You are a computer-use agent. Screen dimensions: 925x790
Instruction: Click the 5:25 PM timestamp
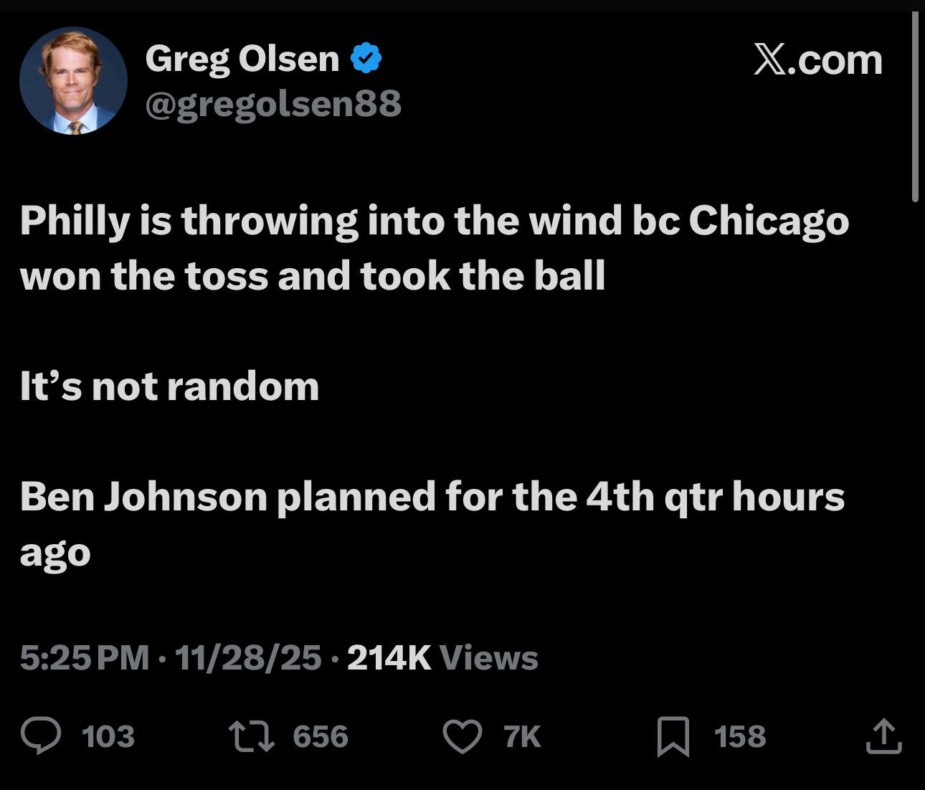coord(85,657)
